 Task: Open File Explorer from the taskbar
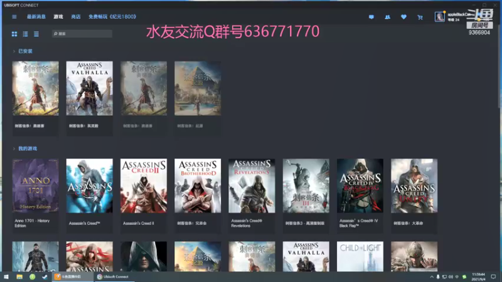(19, 276)
